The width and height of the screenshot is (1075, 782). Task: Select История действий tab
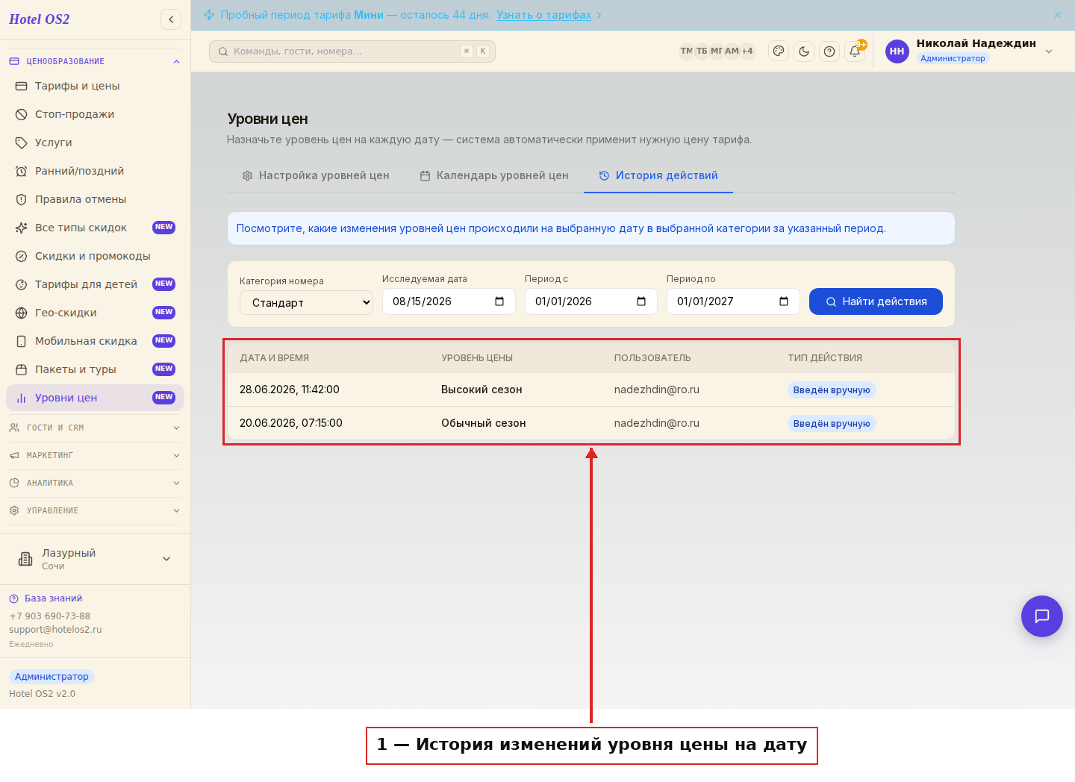coord(658,175)
